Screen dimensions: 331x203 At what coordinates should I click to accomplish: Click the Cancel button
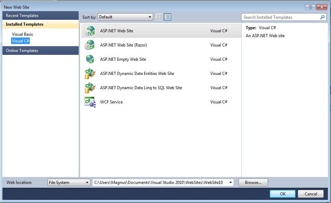311,194
